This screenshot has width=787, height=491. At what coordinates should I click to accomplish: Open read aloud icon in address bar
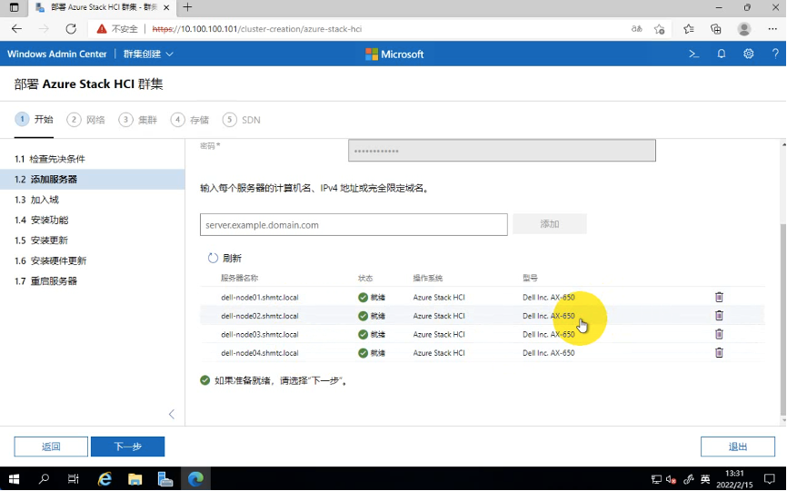coord(636,29)
